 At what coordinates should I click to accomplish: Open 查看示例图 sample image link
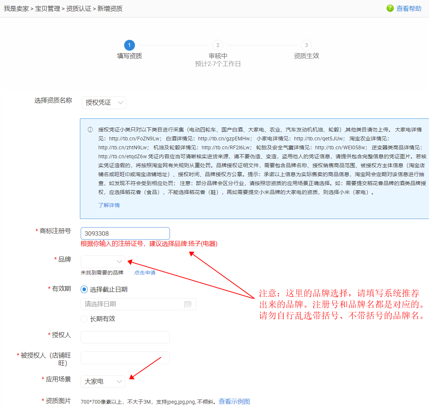pos(234,401)
